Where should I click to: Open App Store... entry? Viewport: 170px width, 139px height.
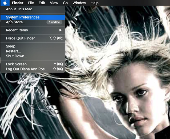point(33,22)
